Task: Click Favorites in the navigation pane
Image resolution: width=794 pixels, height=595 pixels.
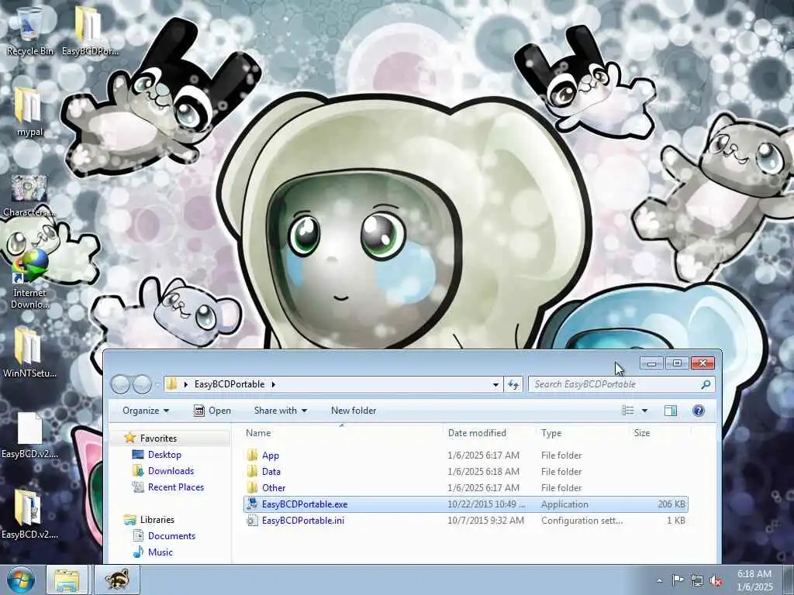Action: point(158,439)
